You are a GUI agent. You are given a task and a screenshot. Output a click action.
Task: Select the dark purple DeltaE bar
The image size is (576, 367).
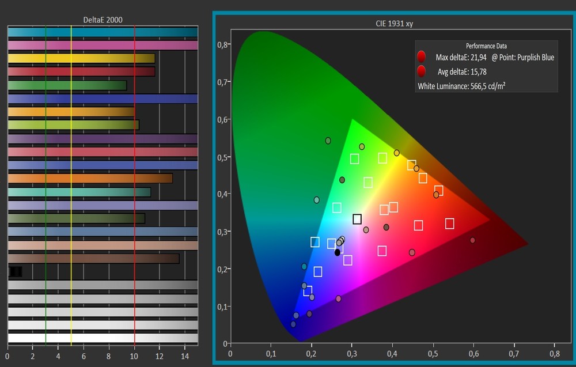tap(103, 138)
